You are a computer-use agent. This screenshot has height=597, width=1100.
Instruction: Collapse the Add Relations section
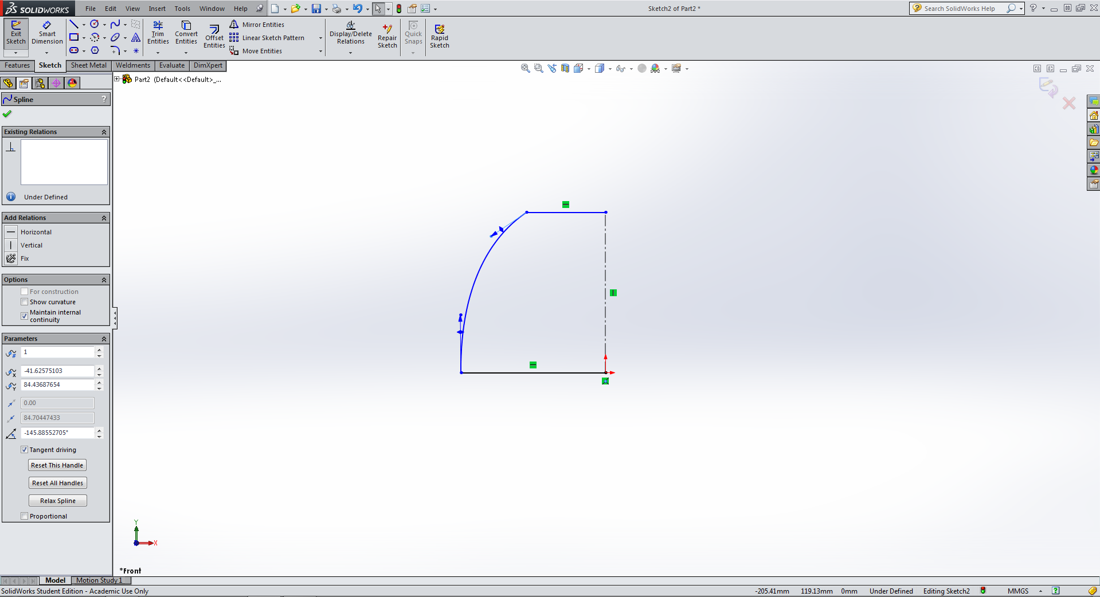point(104,218)
